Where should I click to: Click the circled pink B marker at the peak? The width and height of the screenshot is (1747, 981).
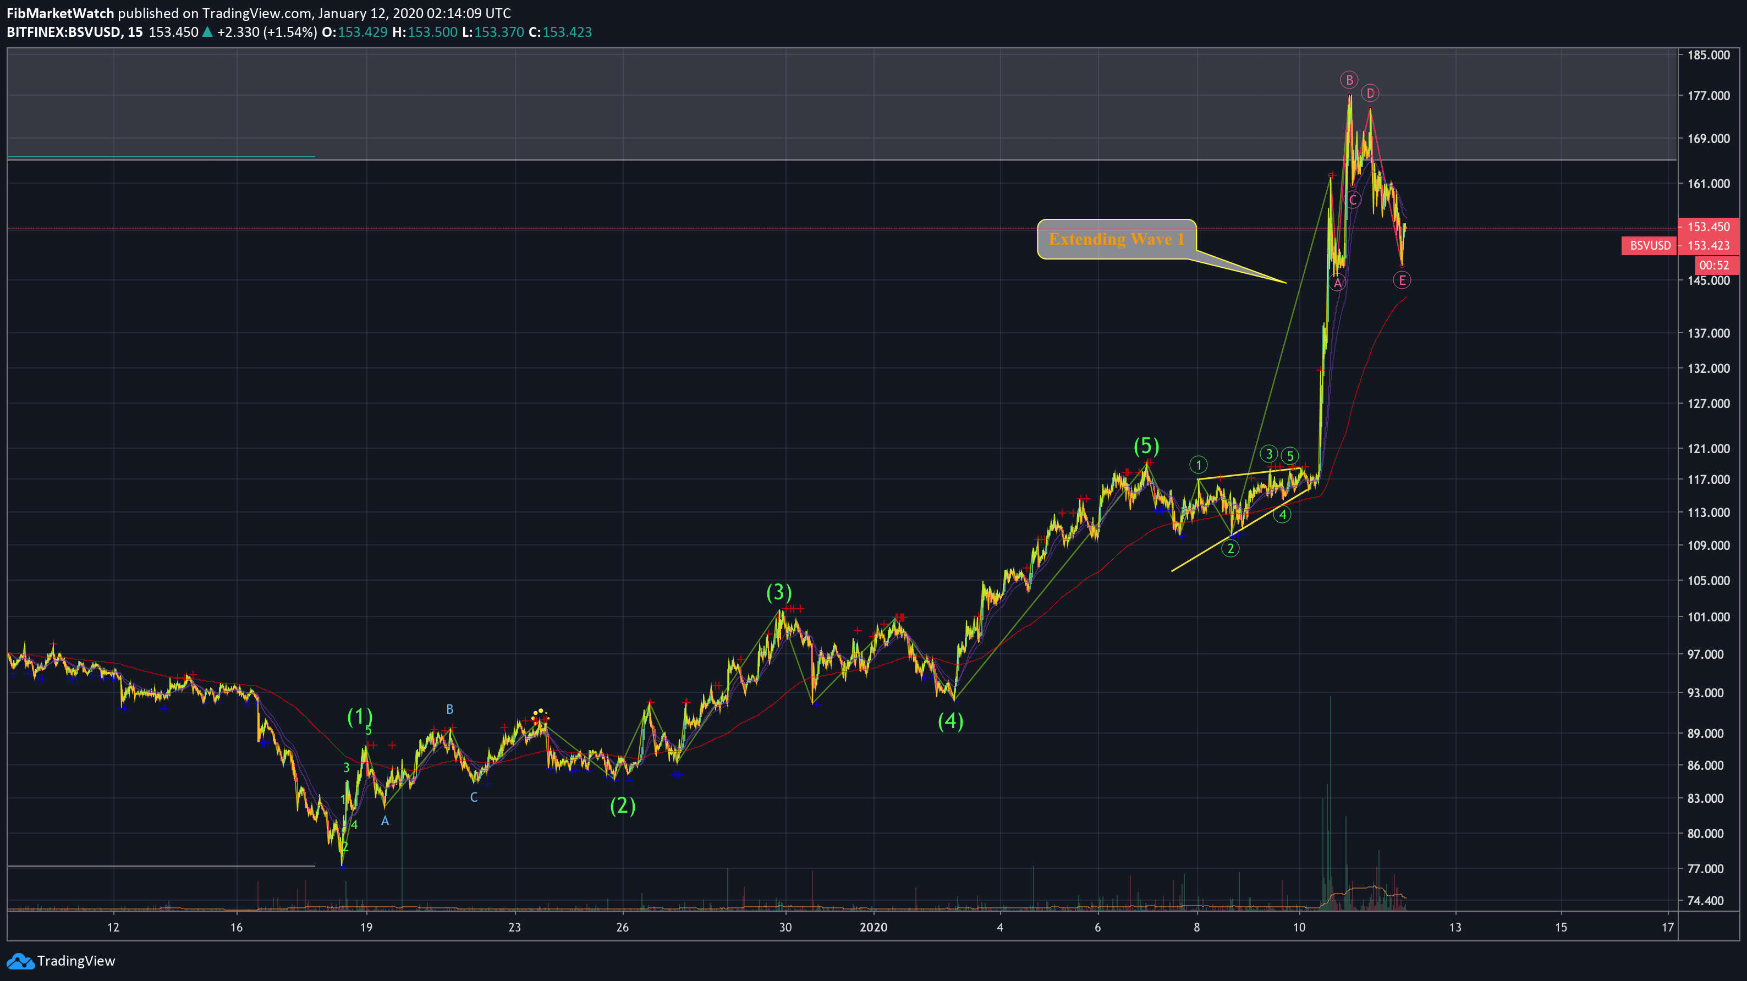[x=1350, y=80]
